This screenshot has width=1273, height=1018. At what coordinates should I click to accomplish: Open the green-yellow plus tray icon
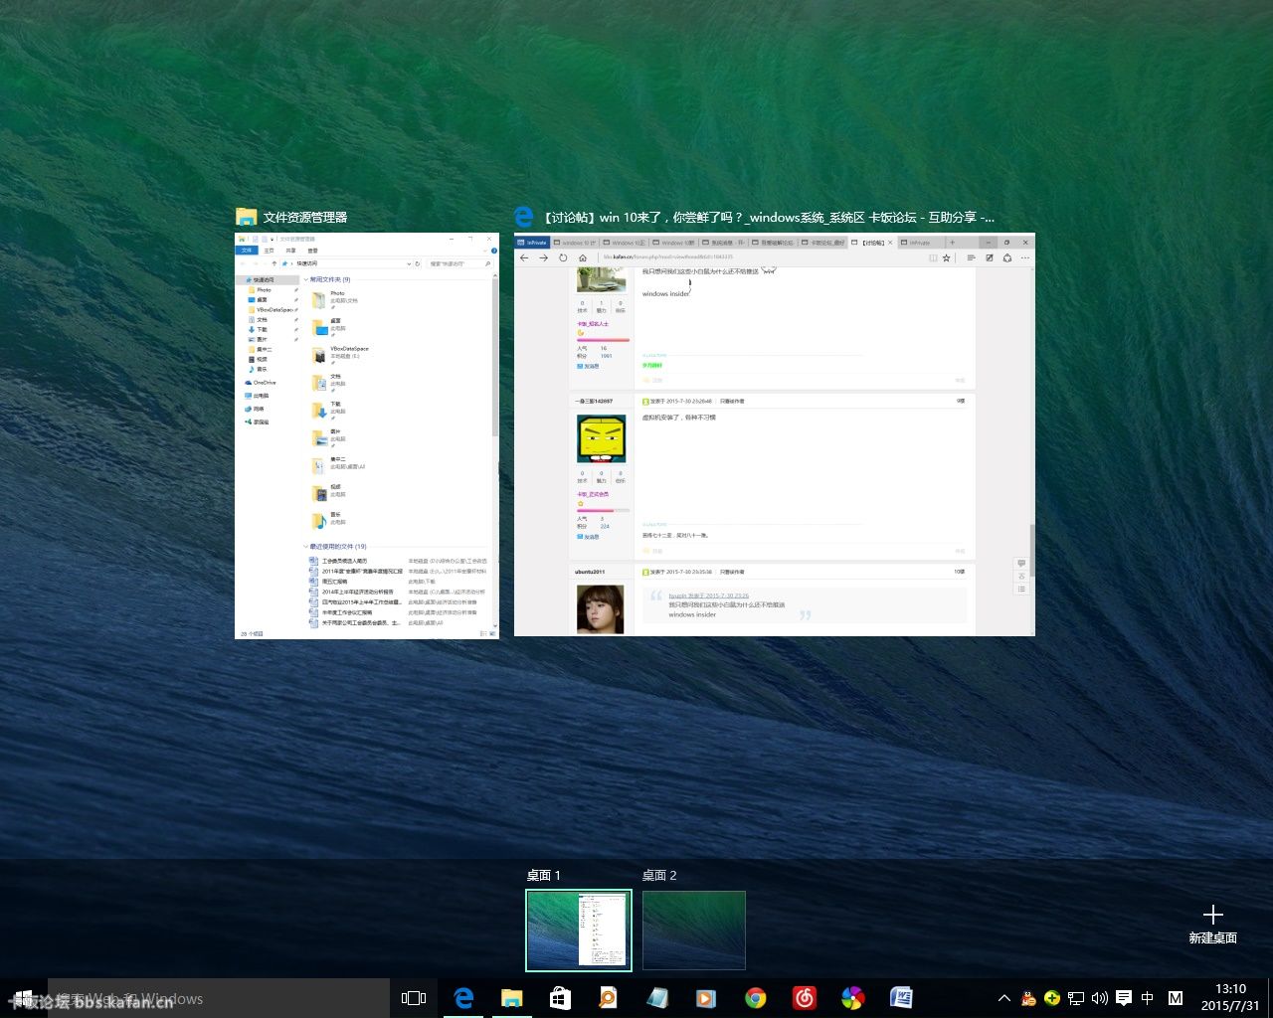coord(1052,998)
